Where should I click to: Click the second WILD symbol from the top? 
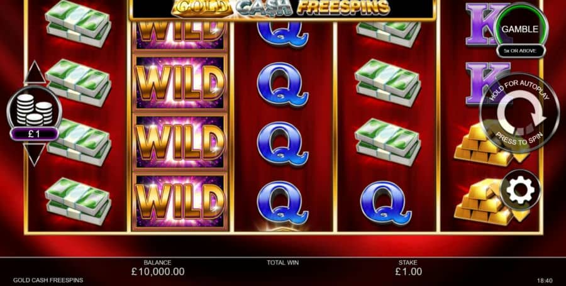coord(180,84)
